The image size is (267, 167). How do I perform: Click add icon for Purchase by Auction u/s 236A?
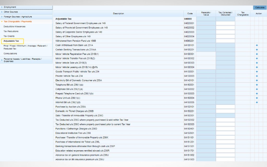[257, 107]
